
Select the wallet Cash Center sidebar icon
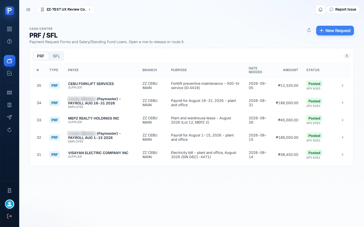10,61
